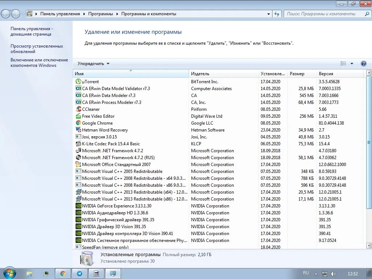Expand arrow before Панель управления breadcrumb

pyautogui.click(x=36, y=14)
